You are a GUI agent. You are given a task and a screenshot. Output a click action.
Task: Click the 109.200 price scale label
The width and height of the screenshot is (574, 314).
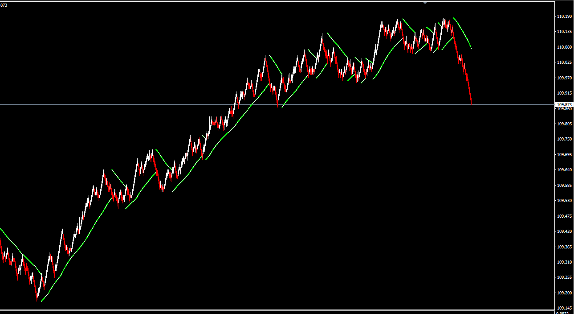click(x=564, y=293)
